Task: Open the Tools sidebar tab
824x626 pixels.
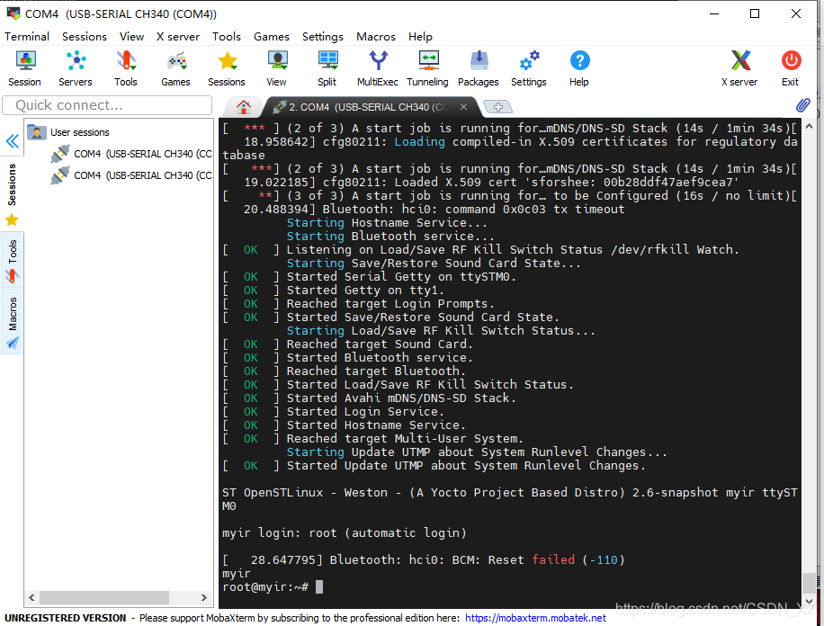Action: (12, 261)
